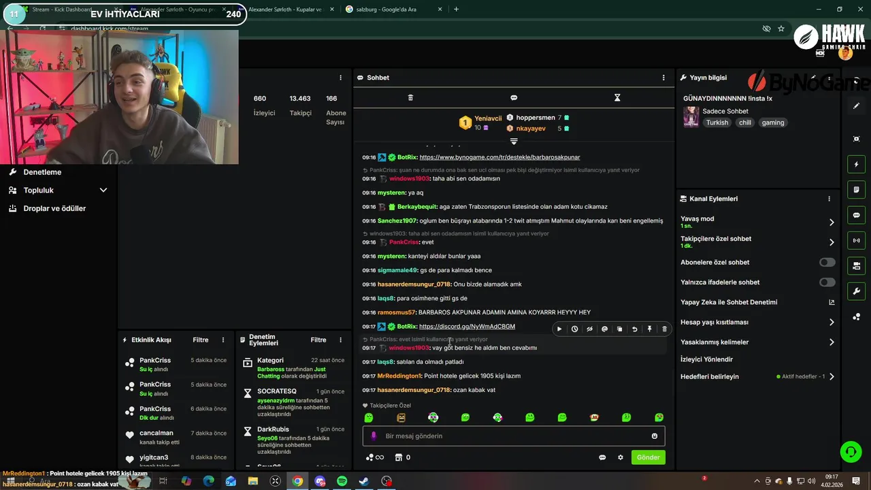Open Spotify from the taskbar
Viewport: 871px width, 490px height.
click(342, 481)
